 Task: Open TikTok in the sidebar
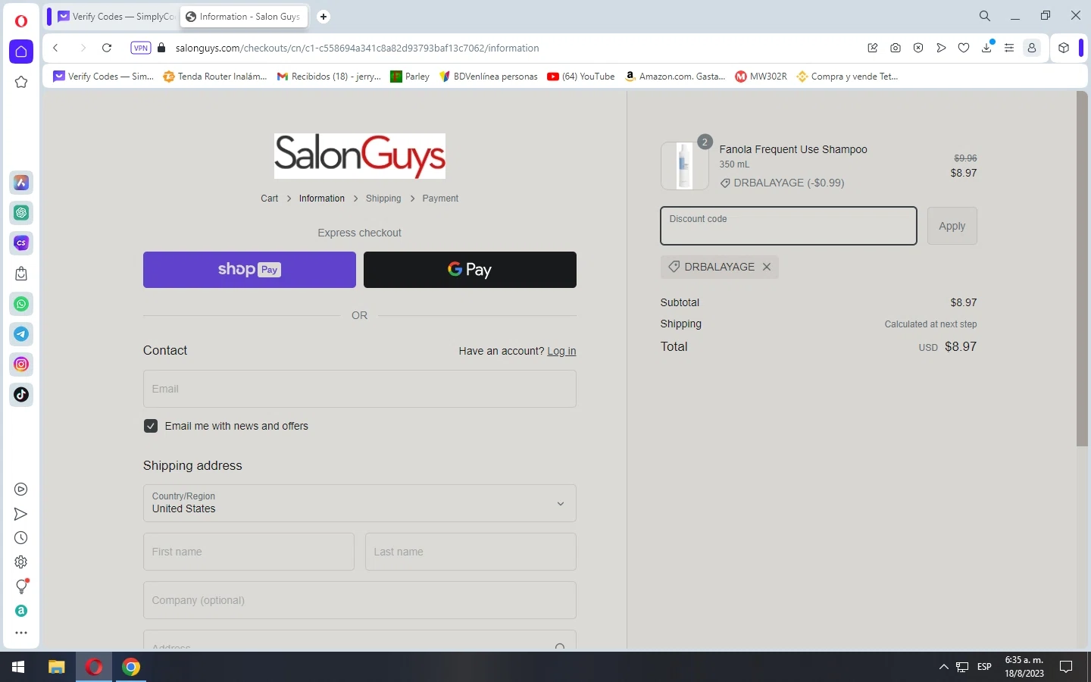point(21,395)
